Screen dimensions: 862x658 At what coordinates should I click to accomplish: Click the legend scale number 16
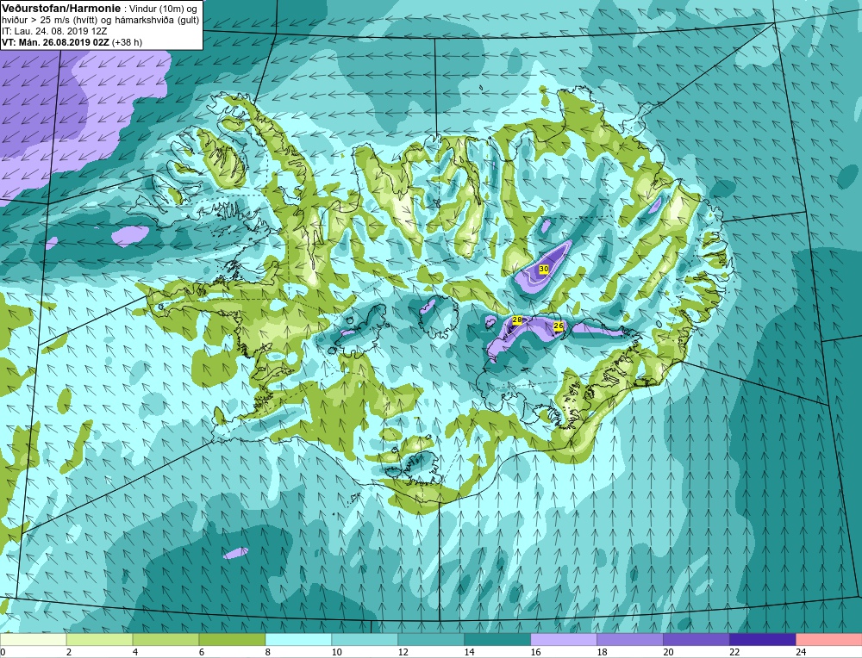[x=535, y=652]
